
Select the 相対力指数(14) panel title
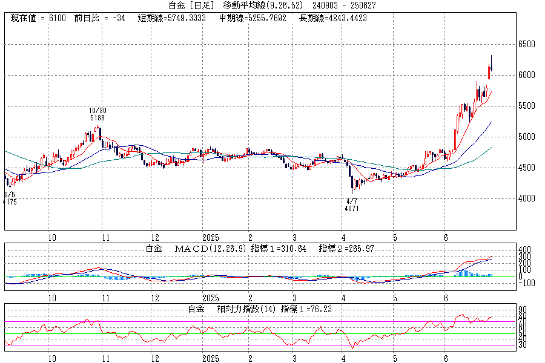click(229, 309)
